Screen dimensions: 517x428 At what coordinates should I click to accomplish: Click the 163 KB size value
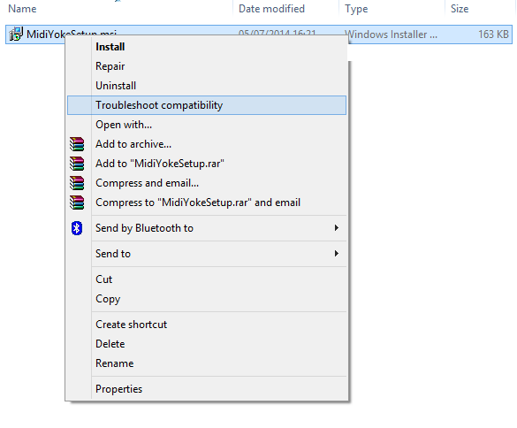pyautogui.click(x=493, y=34)
